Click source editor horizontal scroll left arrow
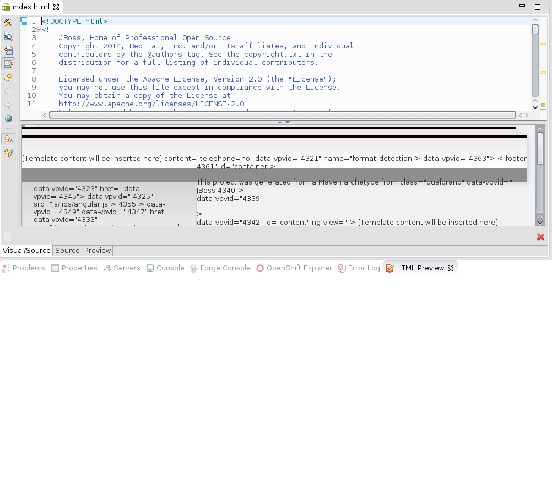 click(45, 115)
